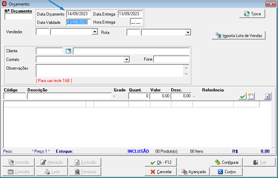Click the Código input field
Viewport: 278px width, 178px height.
tap(15, 96)
